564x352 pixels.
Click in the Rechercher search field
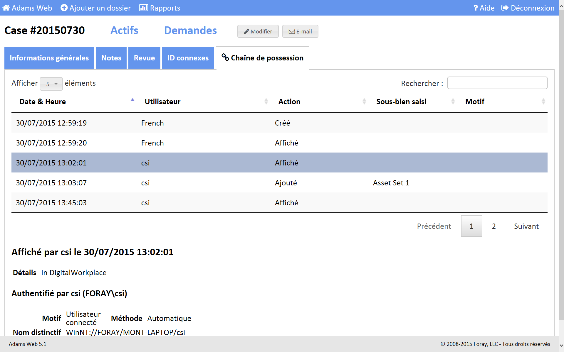497,83
